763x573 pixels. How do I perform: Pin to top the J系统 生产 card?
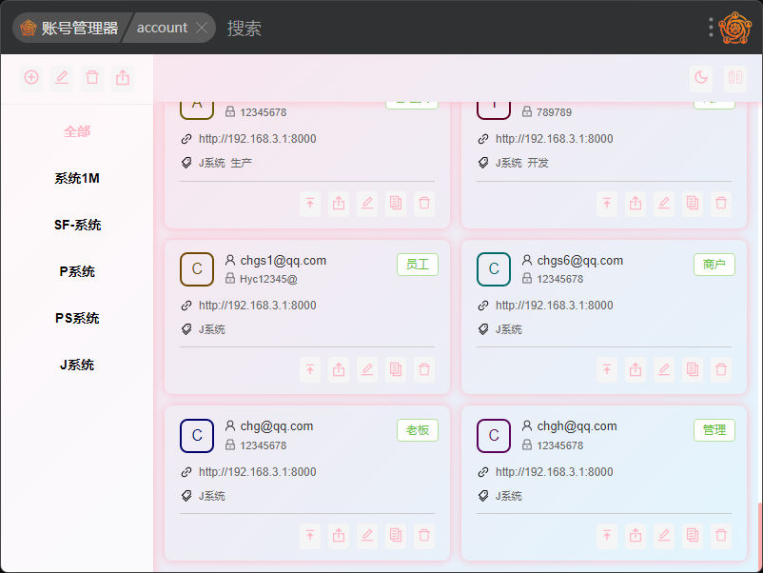tap(310, 203)
